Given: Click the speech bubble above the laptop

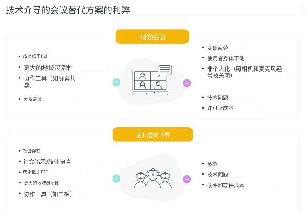Looking at the screenshot, I should 165,71.
